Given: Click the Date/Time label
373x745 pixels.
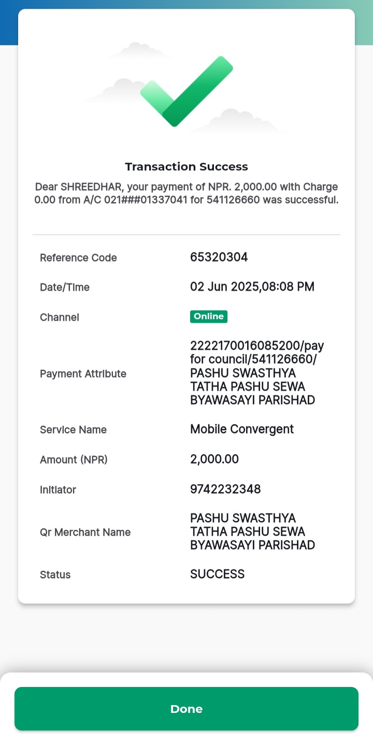Looking at the screenshot, I should [x=65, y=288].
